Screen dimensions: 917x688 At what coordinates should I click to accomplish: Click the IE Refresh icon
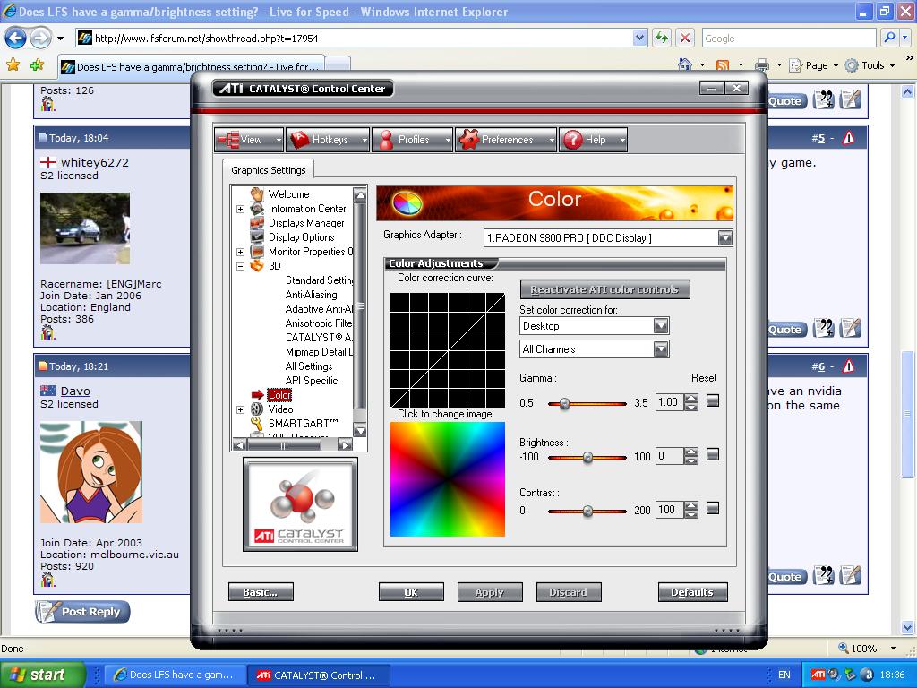662,38
